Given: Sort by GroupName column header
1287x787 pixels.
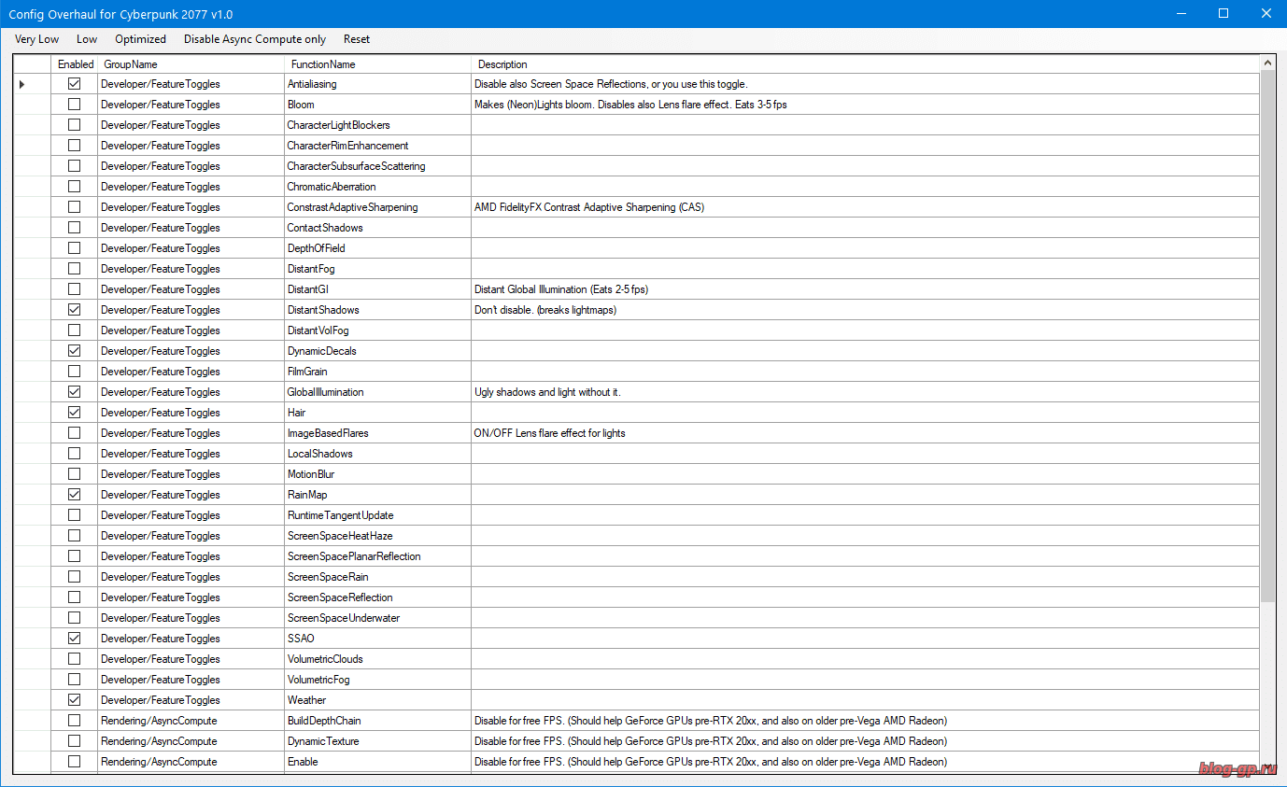Looking at the screenshot, I should tap(191, 64).
